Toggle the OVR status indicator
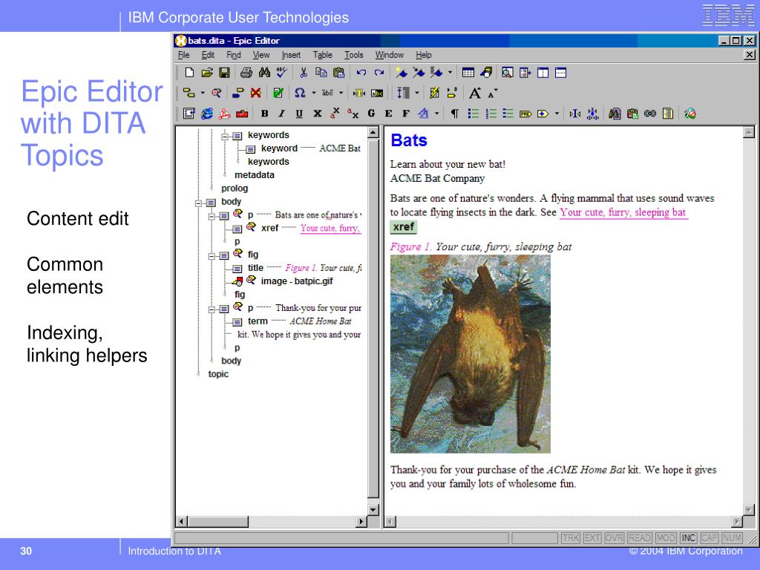 [x=614, y=538]
